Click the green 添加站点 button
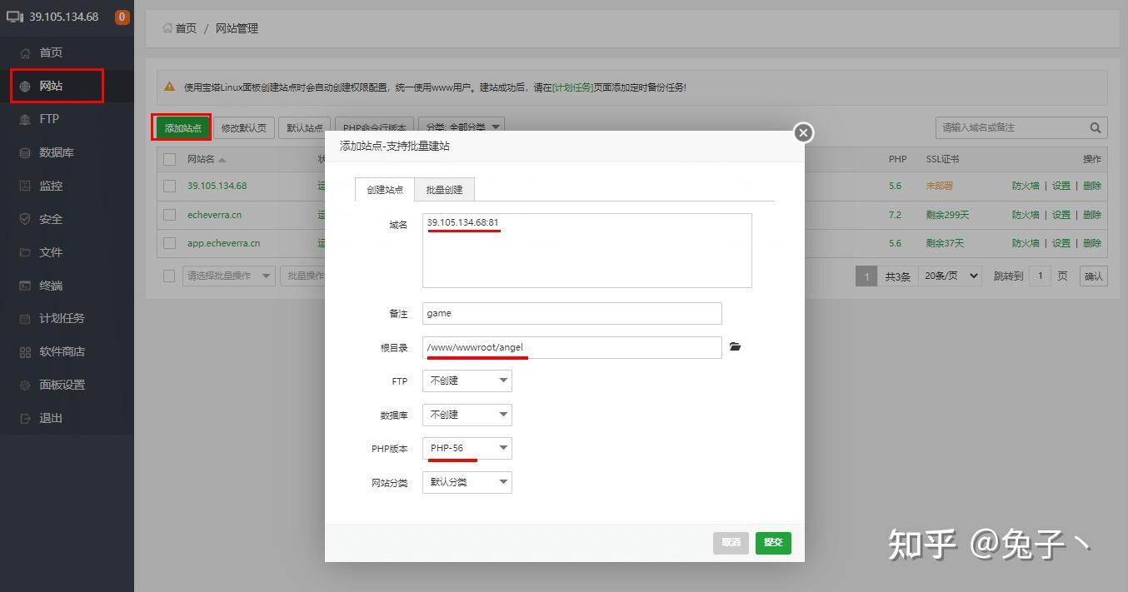Viewport: 1128px width, 592px height. point(183,127)
